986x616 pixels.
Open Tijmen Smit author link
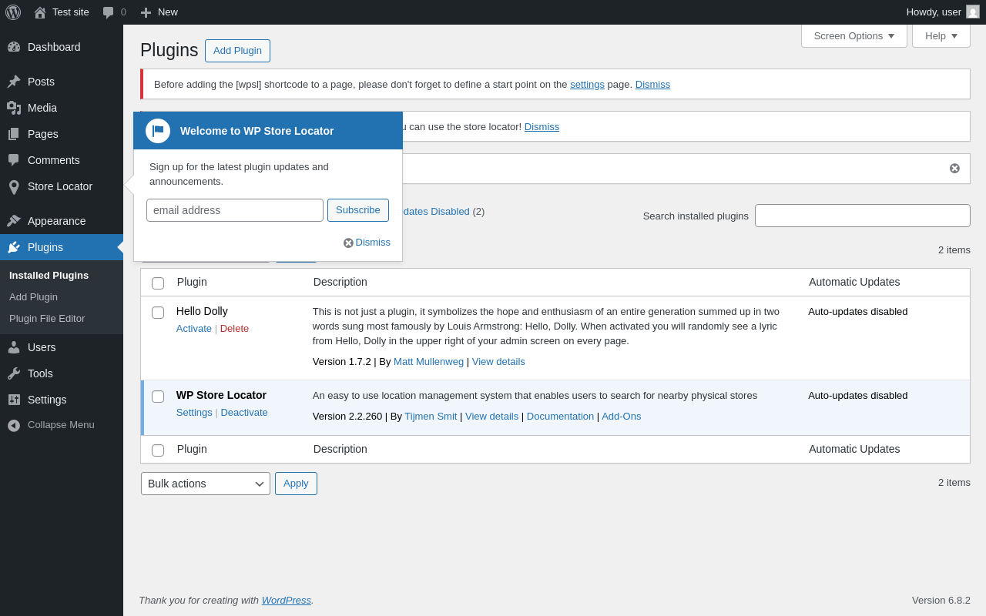tap(431, 416)
